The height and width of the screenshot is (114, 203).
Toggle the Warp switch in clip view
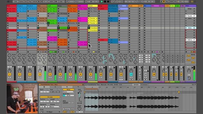click(x=69, y=89)
